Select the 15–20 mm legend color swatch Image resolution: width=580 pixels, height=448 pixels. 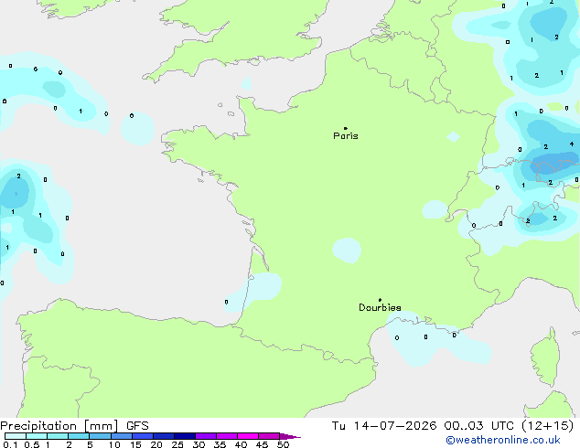[x=142, y=436]
